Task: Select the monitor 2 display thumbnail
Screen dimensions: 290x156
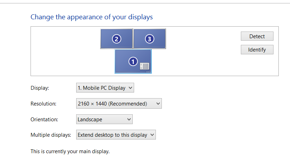Action: (x=117, y=39)
